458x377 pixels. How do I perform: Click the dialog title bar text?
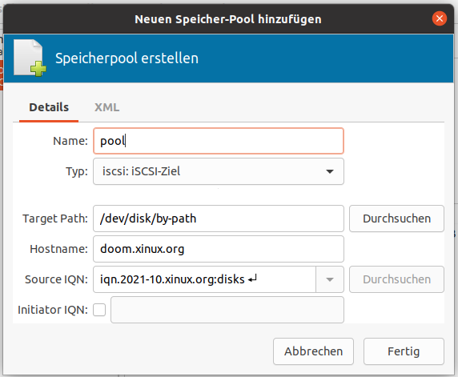pos(228,19)
